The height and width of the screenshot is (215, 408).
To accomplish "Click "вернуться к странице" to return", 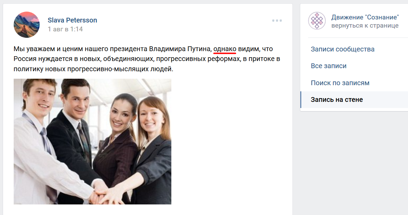I will point(365,26).
